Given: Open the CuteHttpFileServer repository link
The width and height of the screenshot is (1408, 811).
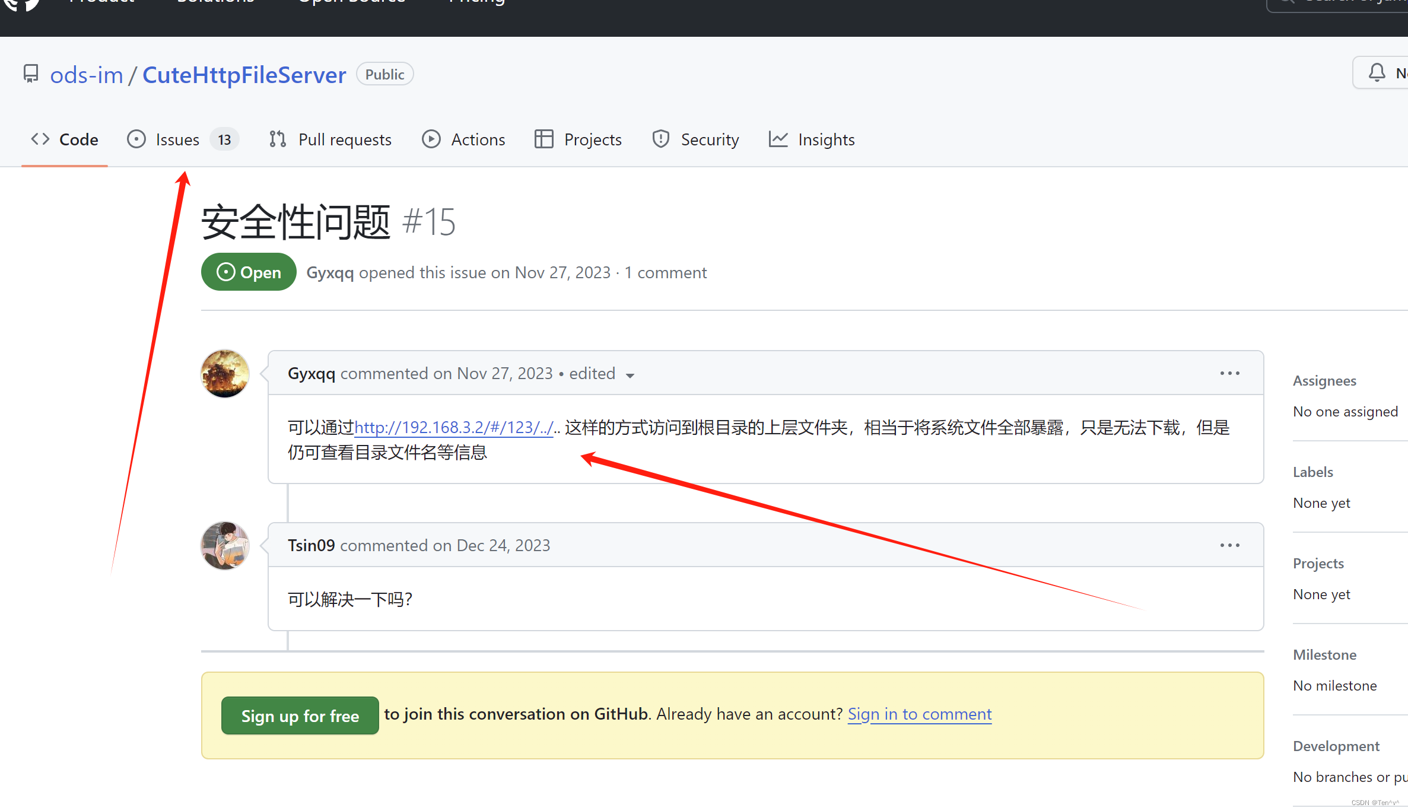Looking at the screenshot, I should click(244, 75).
